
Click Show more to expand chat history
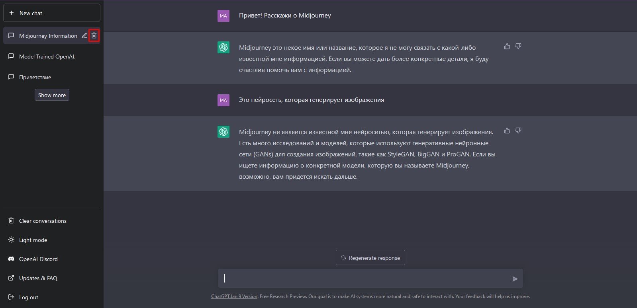[x=52, y=95]
